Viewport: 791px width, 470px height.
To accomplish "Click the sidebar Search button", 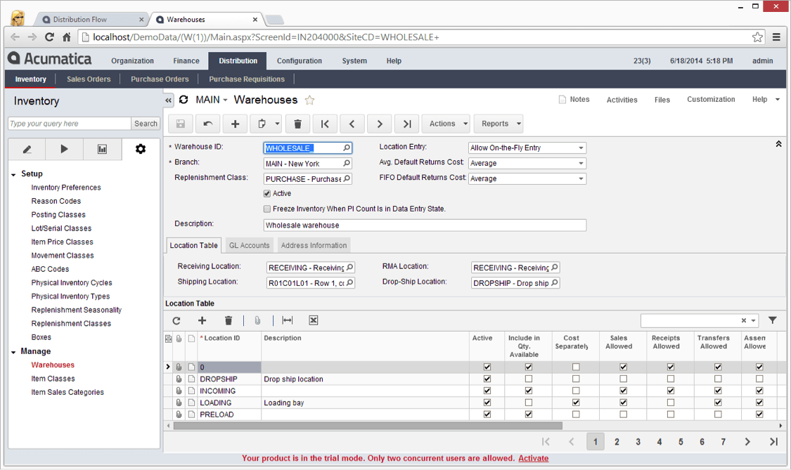I will click(x=146, y=124).
